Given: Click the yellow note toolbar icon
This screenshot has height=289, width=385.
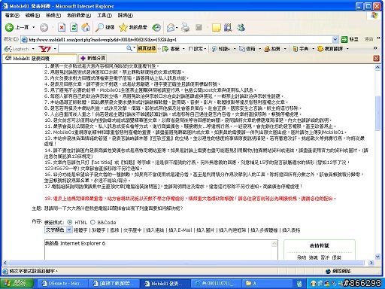Looking at the screenshot, I should [x=216, y=27].
